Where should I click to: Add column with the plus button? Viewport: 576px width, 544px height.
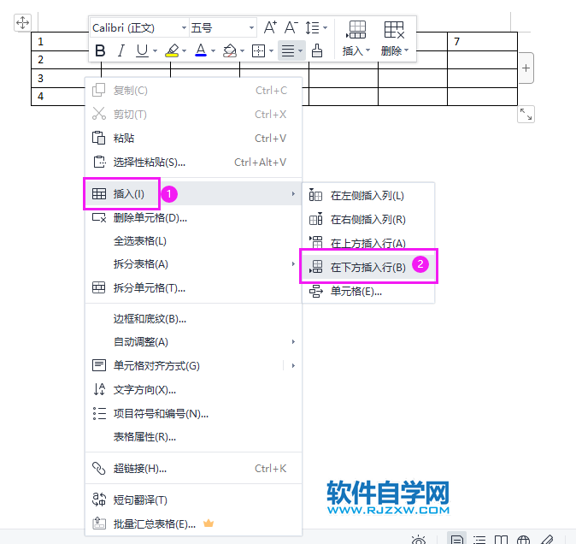tap(526, 68)
